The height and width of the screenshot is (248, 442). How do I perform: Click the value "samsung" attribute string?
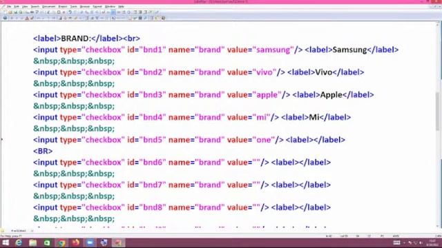click(x=273, y=50)
